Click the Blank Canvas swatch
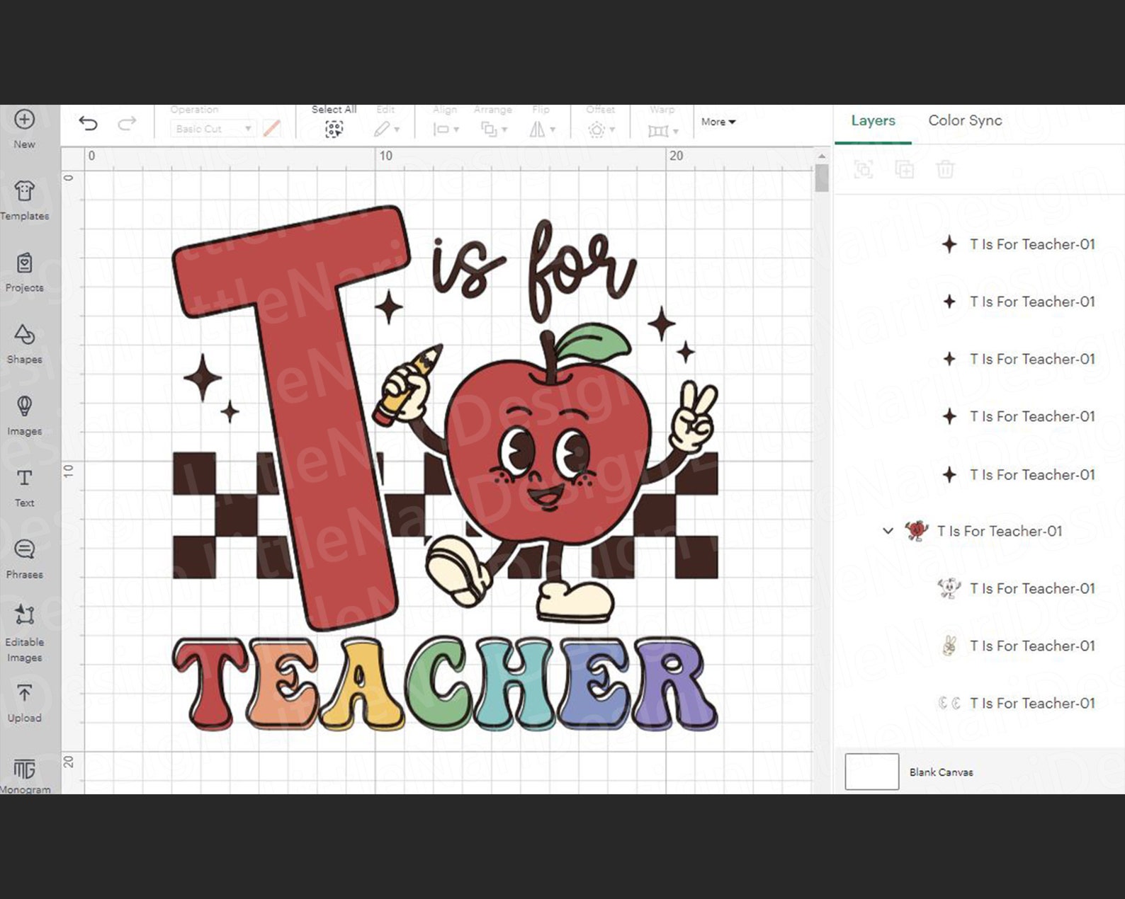The image size is (1125, 899). 871,772
